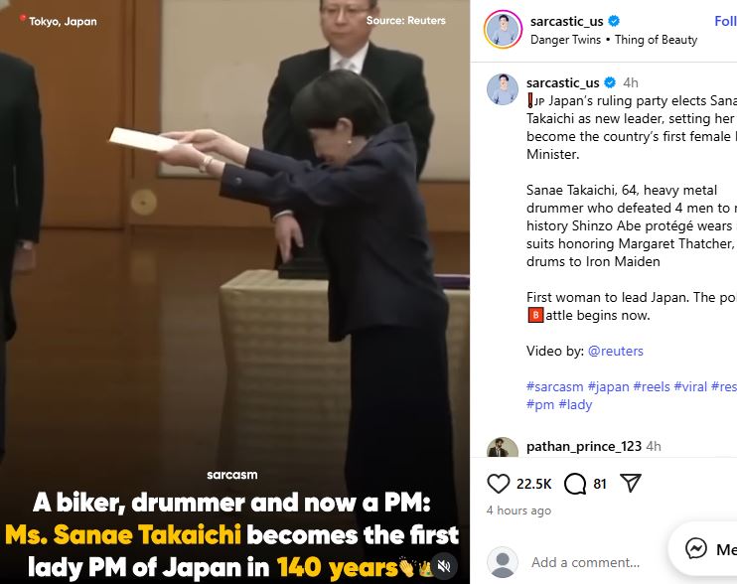Click the Add a comment field
This screenshot has height=584, width=737.
585,562
